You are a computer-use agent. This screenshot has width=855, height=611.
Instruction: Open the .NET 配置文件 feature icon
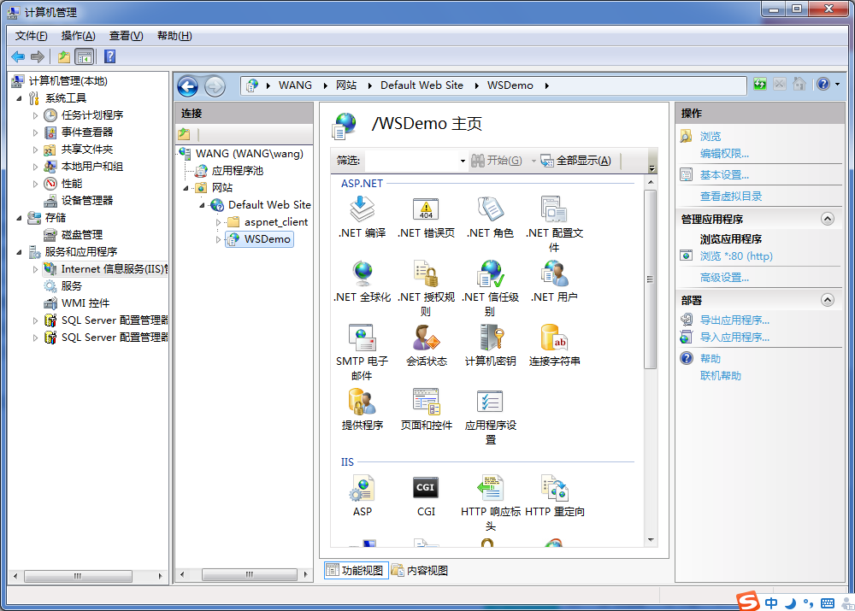pos(554,210)
